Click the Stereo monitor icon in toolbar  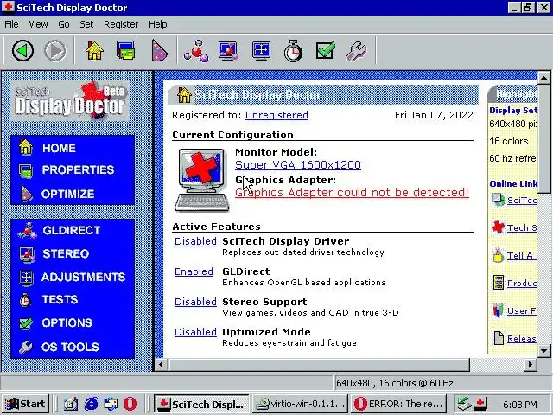pyautogui.click(x=228, y=51)
